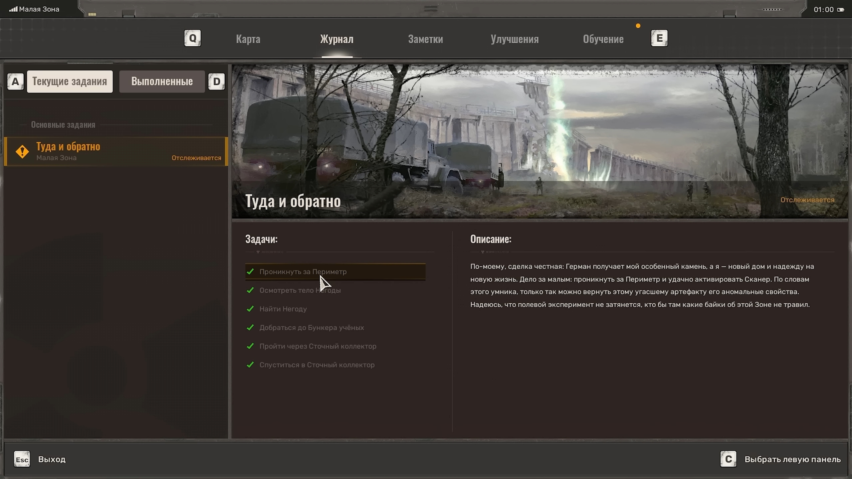
Task: Click the E key next-tab icon
Action: pyautogui.click(x=659, y=38)
